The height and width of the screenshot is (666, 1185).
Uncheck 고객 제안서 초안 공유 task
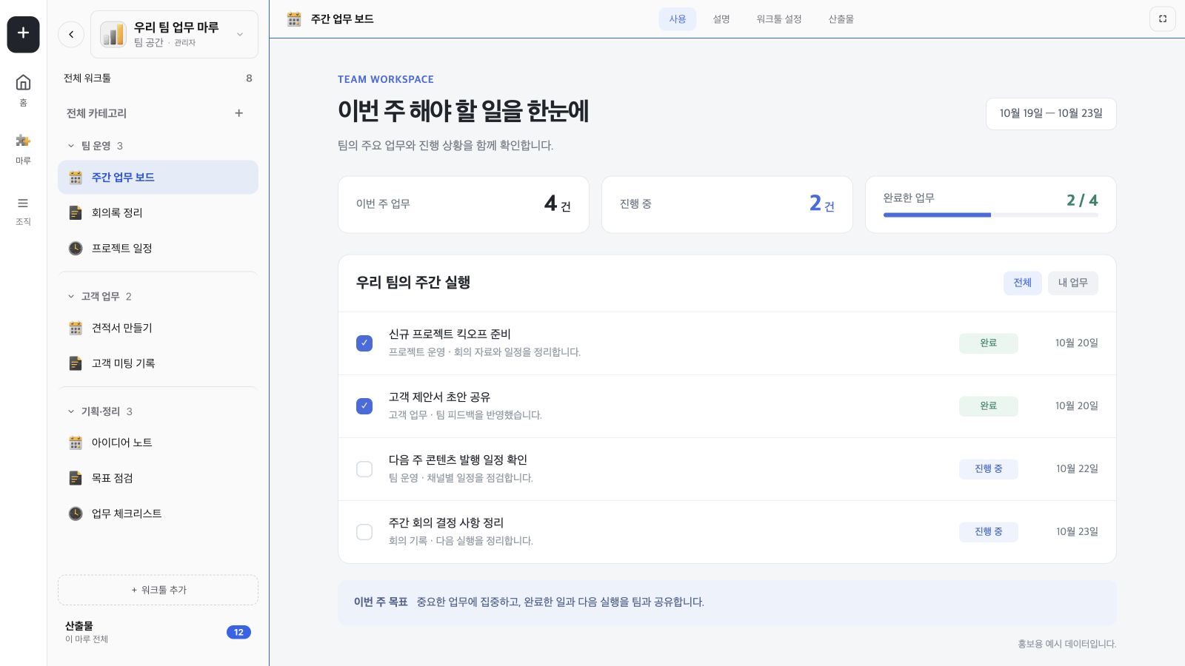364,406
